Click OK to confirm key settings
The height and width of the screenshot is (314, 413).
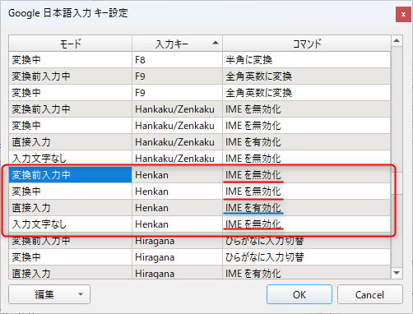coord(299,294)
